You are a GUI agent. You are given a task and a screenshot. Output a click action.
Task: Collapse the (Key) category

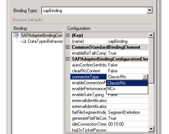coord(68,35)
